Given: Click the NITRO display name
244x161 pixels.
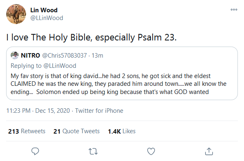Looking at the screenshot, I should [x=31, y=56].
